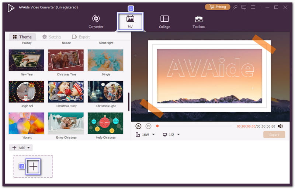Mute the preview volume
The height and width of the screenshot is (189, 295).
tap(280, 126)
